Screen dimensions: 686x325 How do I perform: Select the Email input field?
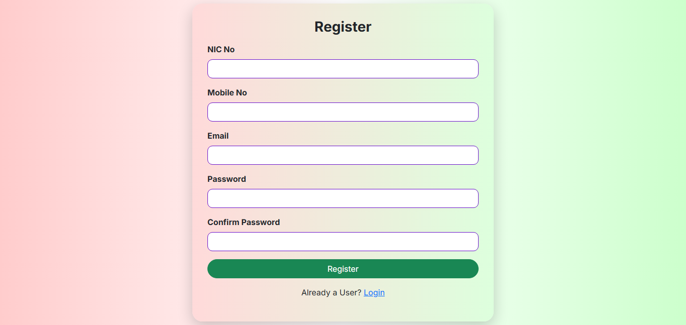[x=343, y=155]
